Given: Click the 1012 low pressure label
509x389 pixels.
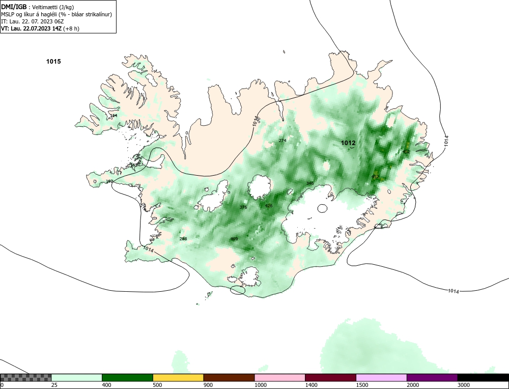Looking at the screenshot, I should coord(348,143).
